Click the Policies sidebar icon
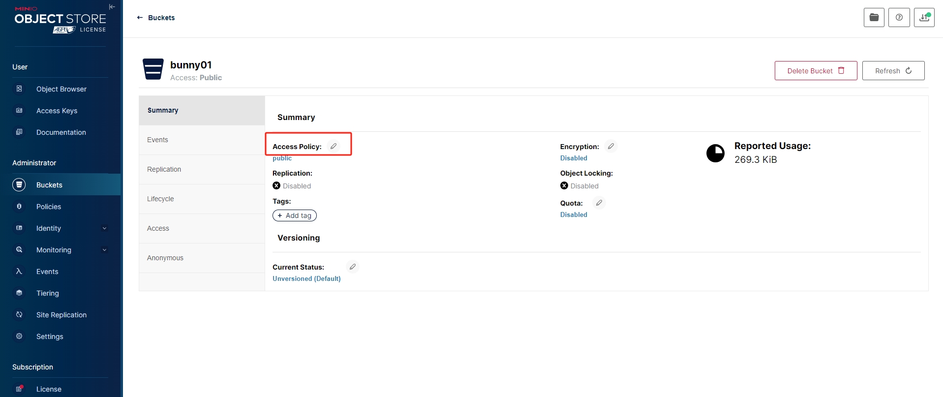This screenshot has width=943, height=397. click(19, 207)
